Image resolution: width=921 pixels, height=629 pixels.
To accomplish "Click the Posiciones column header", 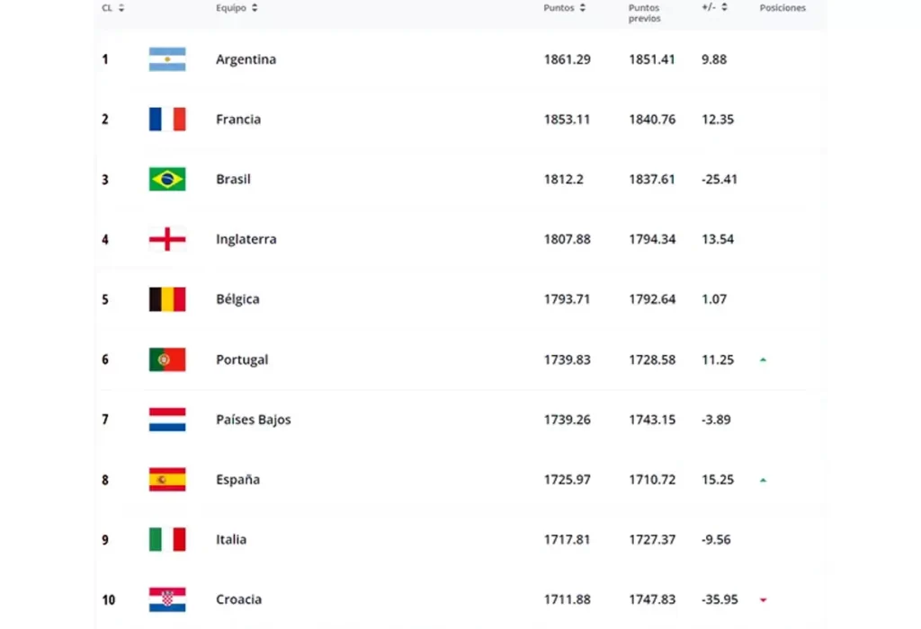I will pos(782,8).
